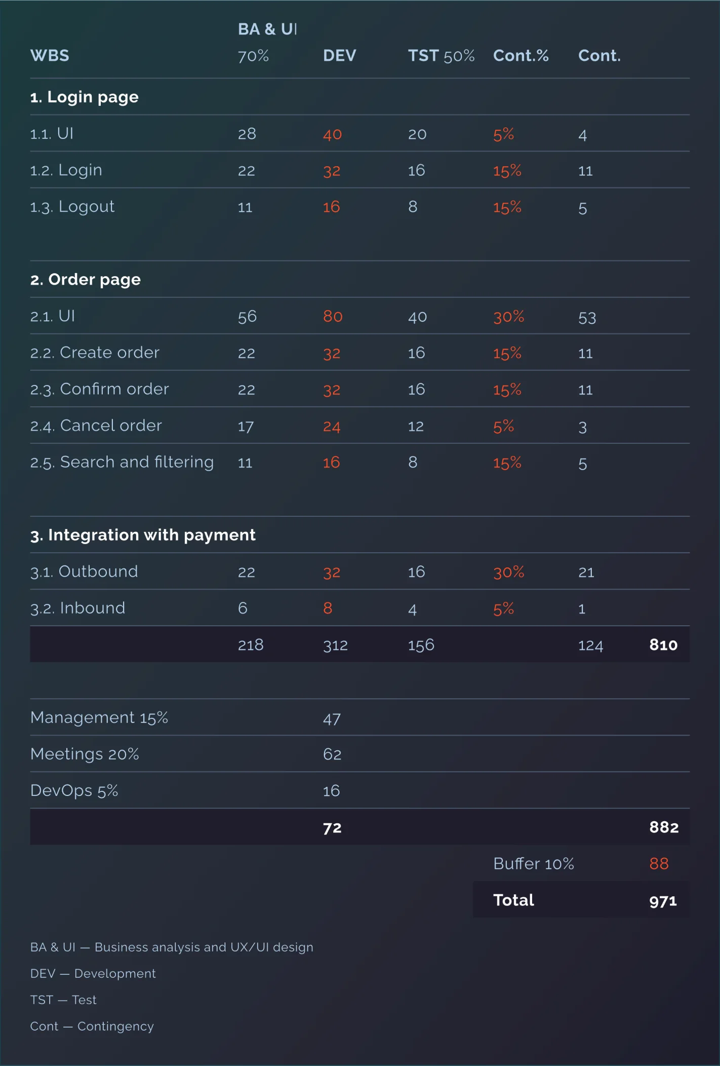The height and width of the screenshot is (1066, 720).
Task: Select the '3.2. Inbound' row label
Action: pos(77,607)
